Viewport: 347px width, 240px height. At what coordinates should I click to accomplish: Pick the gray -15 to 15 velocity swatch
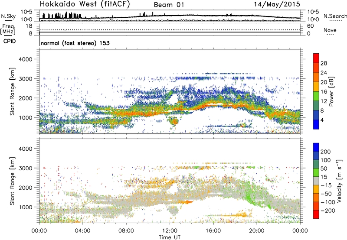point(316,181)
